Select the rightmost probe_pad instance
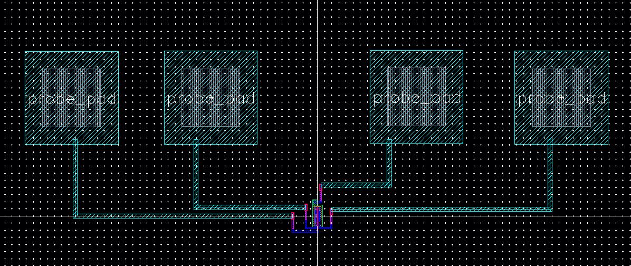 point(561,98)
